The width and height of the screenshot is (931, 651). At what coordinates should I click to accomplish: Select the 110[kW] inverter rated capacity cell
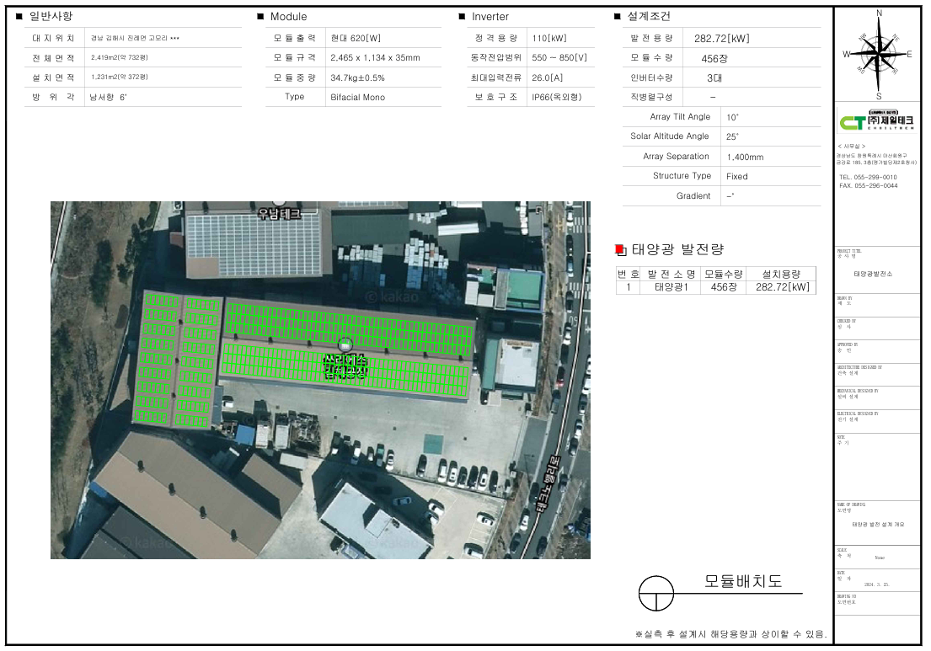[x=550, y=38]
